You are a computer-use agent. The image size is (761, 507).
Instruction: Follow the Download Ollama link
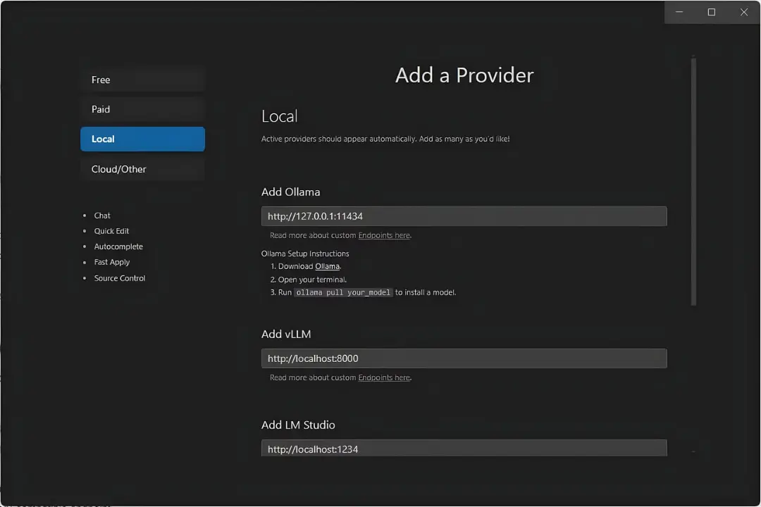point(327,266)
